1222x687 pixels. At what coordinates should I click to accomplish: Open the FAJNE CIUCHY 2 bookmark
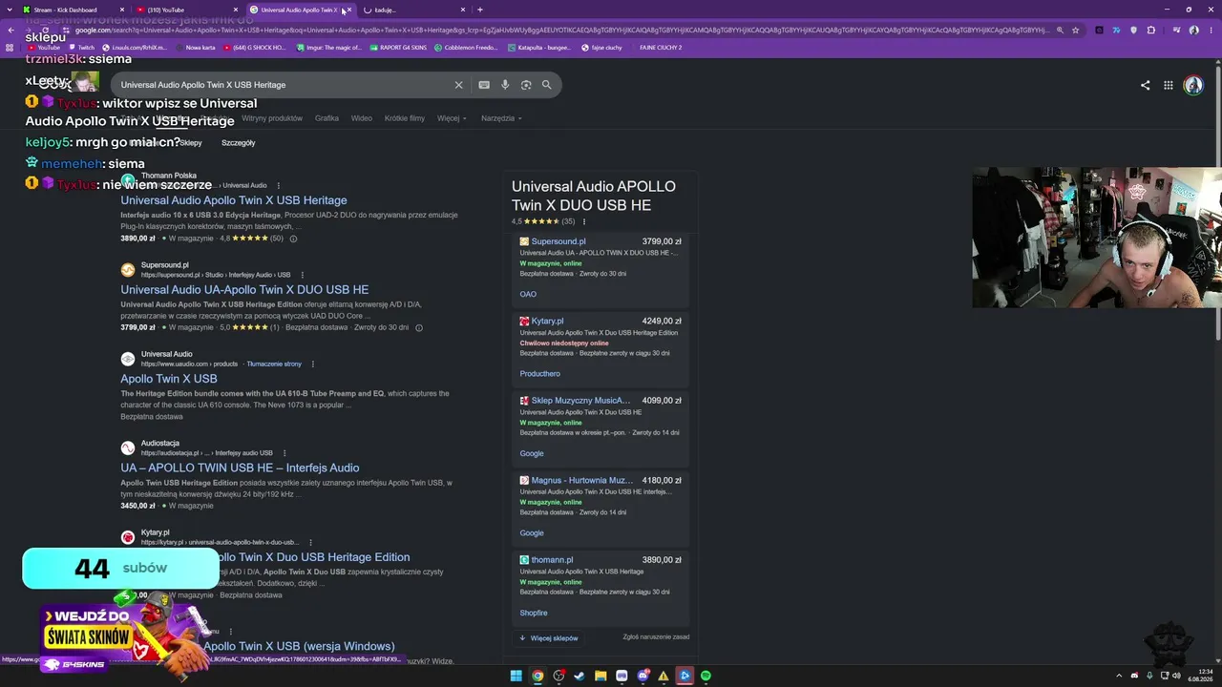coord(660,47)
